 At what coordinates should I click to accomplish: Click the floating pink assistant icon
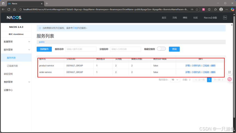coord(229,79)
